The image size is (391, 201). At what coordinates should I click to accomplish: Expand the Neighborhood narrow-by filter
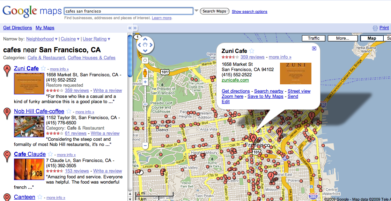point(42,39)
